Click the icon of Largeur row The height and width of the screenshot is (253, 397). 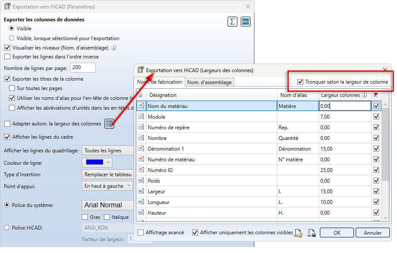click(x=141, y=191)
